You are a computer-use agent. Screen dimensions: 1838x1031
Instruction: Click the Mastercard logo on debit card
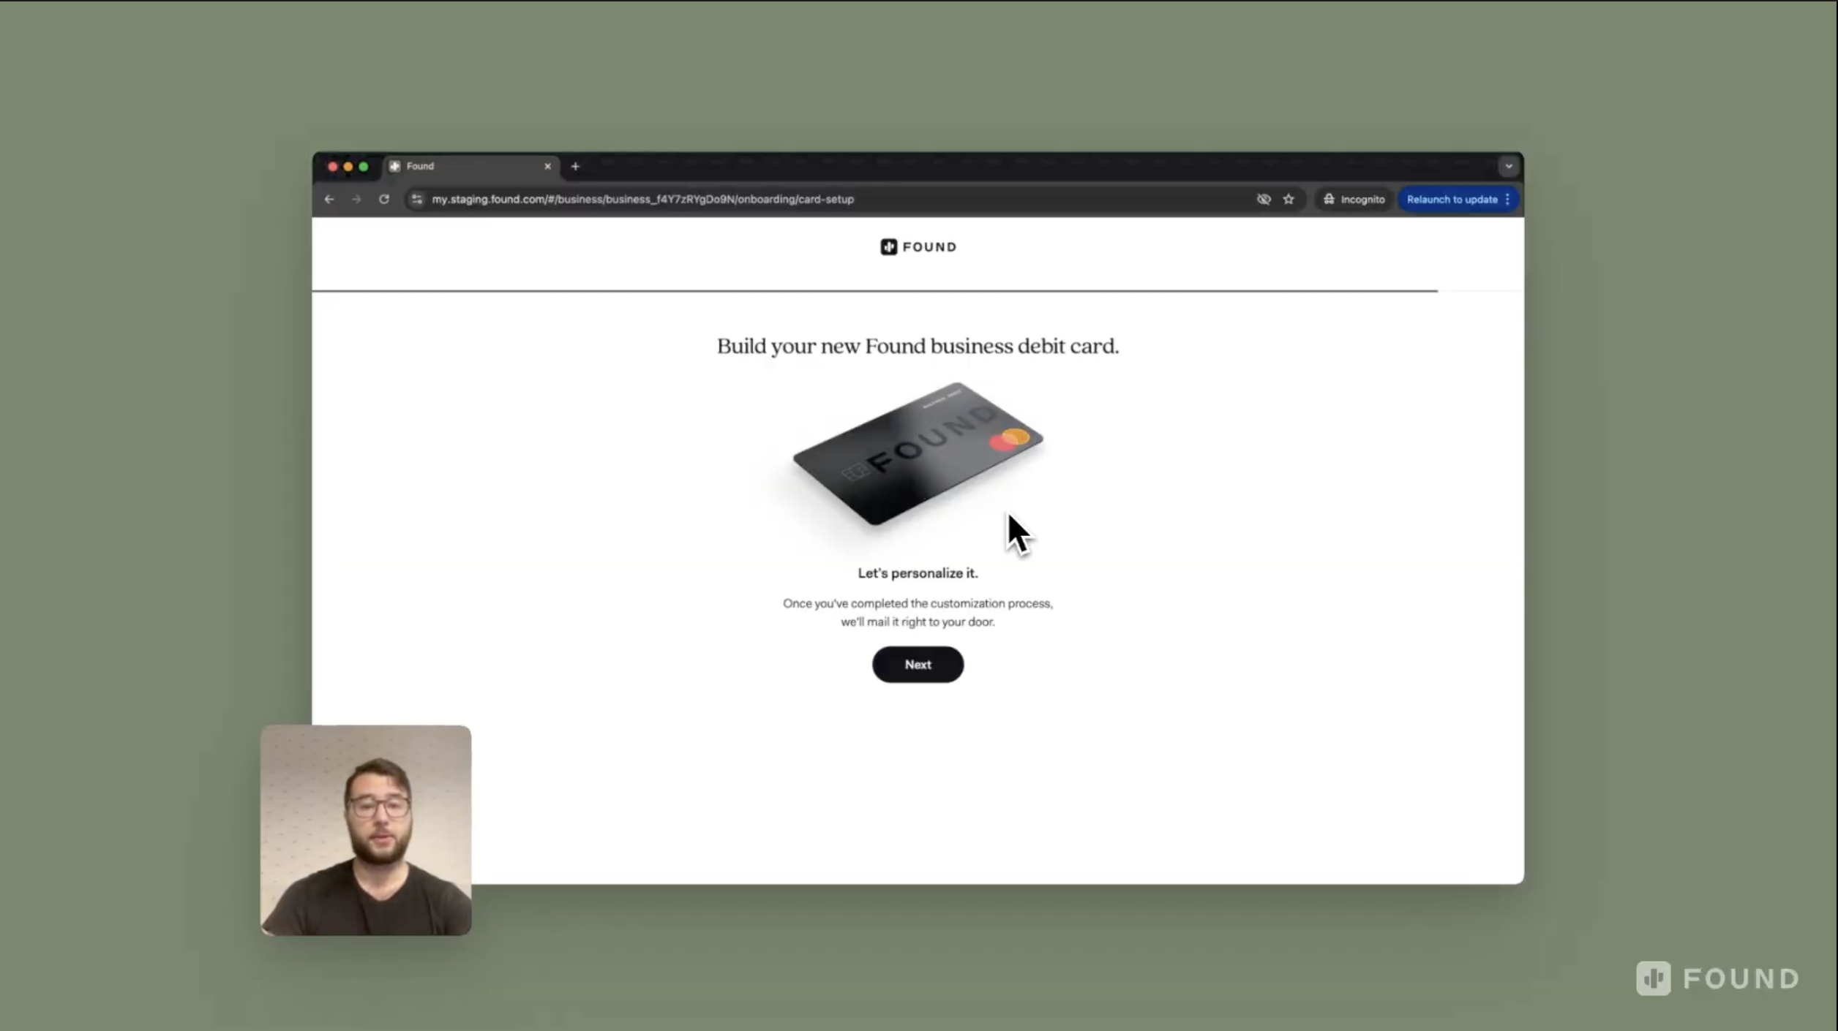click(x=1010, y=439)
